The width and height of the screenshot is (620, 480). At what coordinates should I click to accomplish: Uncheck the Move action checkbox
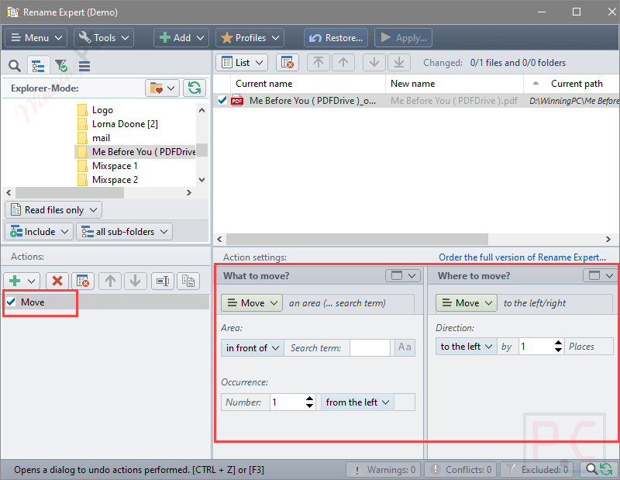point(11,302)
